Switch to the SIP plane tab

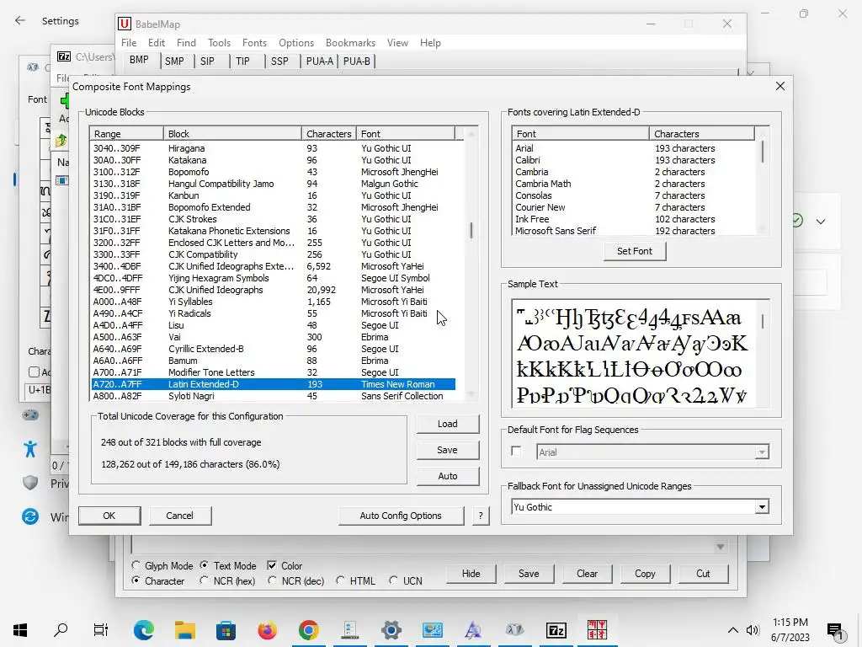[207, 61]
